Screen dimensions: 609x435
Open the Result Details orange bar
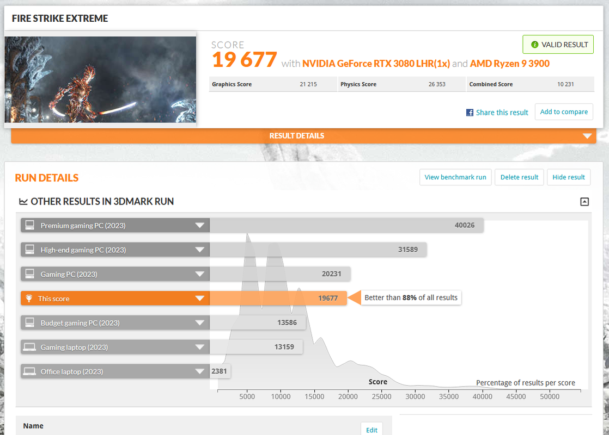303,136
